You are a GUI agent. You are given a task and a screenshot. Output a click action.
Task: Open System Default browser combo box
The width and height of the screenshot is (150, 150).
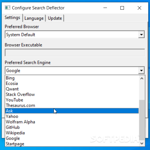(x=75, y=35)
